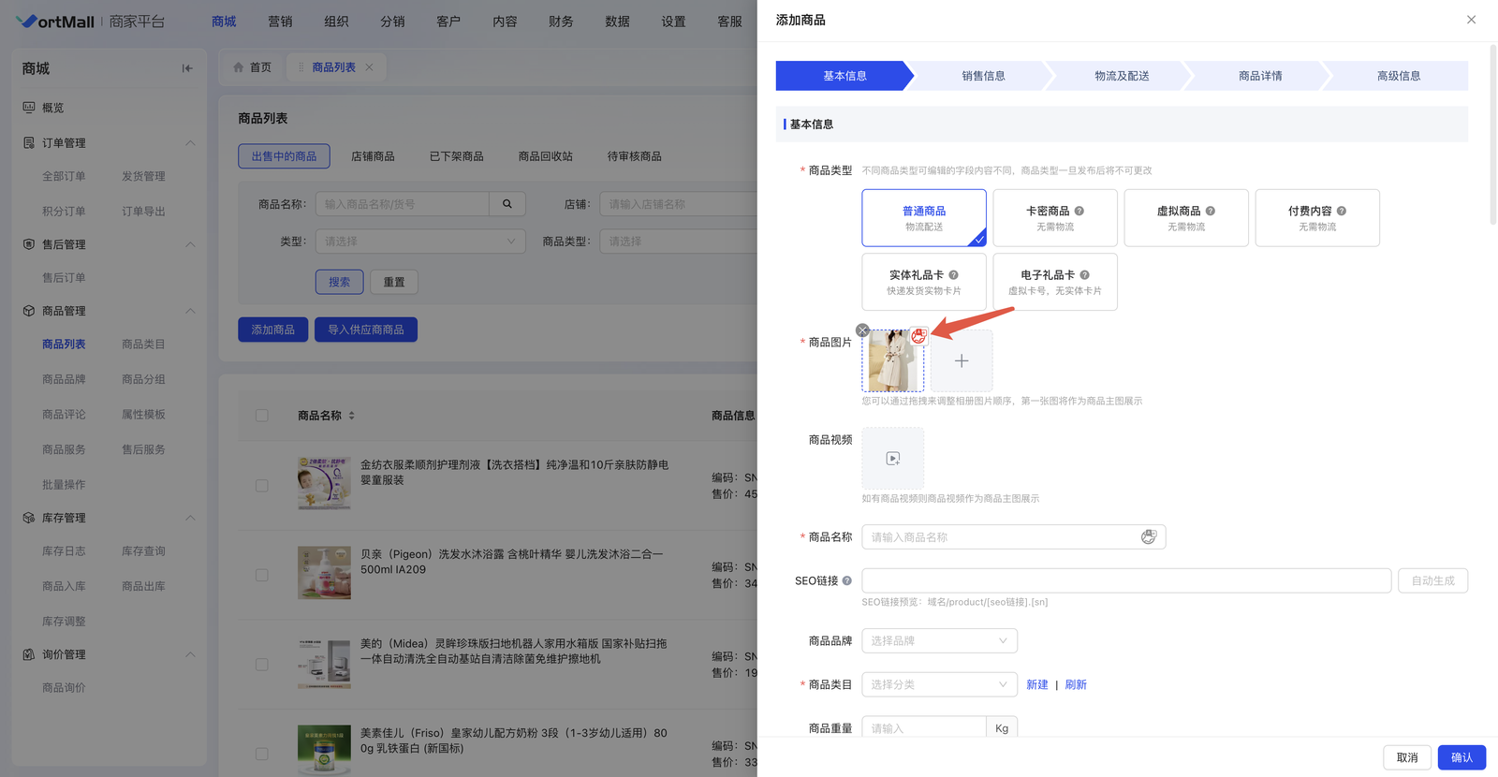Viewport: 1498px width, 777px height.
Task: Remove the uploaded product image
Action: (x=862, y=330)
